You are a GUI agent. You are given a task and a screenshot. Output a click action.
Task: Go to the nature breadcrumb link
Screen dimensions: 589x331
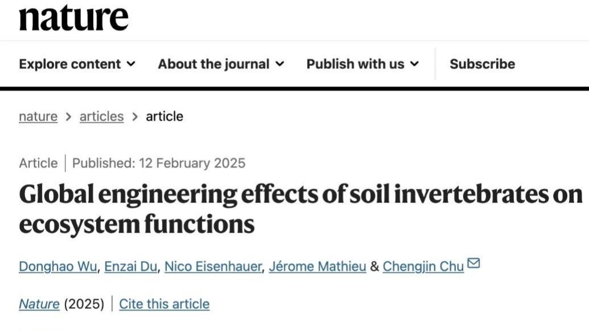(38, 116)
